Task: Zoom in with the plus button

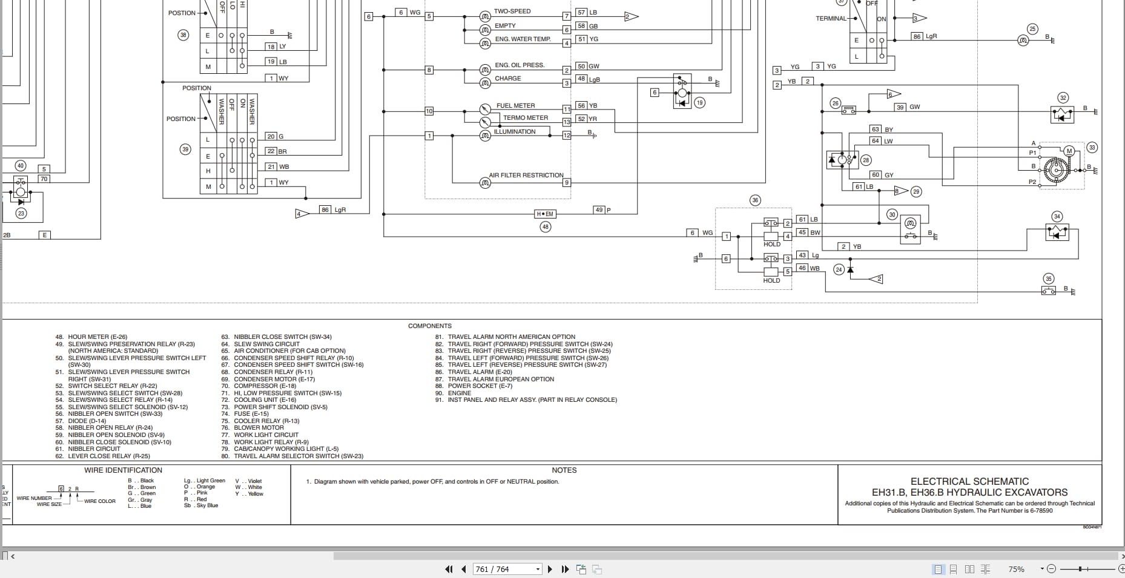Action: 1120,569
